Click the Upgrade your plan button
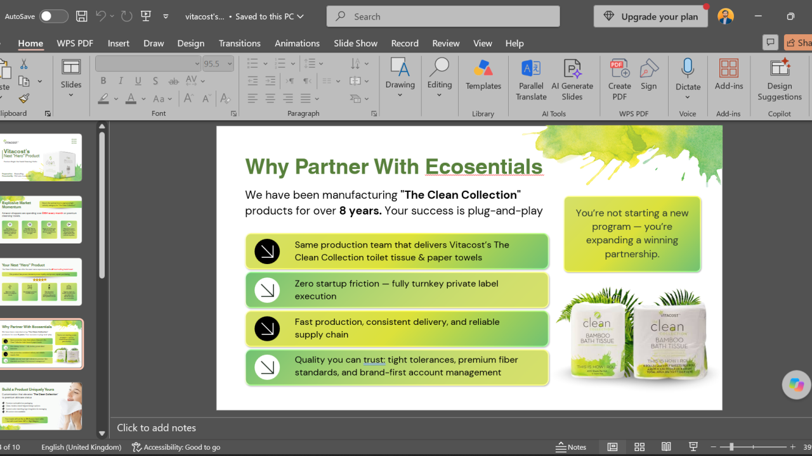The width and height of the screenshot is (812, 456). pyautogui.click(x=651, y=16)
